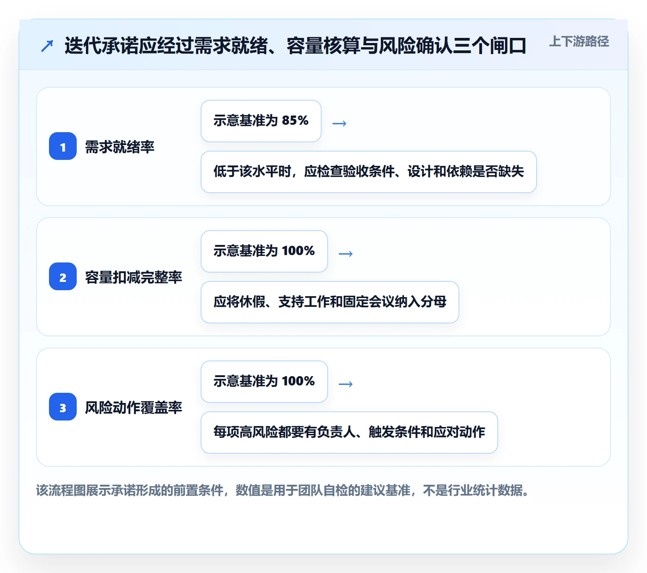Click the arrow next to 示意基准为 85%
Image resolution: width=647 pixels, height=573 pixels.
click(x=340, y=123)
